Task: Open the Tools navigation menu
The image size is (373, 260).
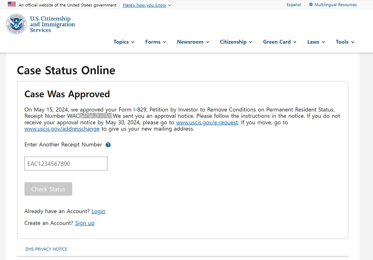Action: (345, 42)
